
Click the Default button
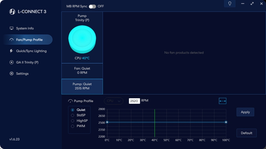pos(247,133)
